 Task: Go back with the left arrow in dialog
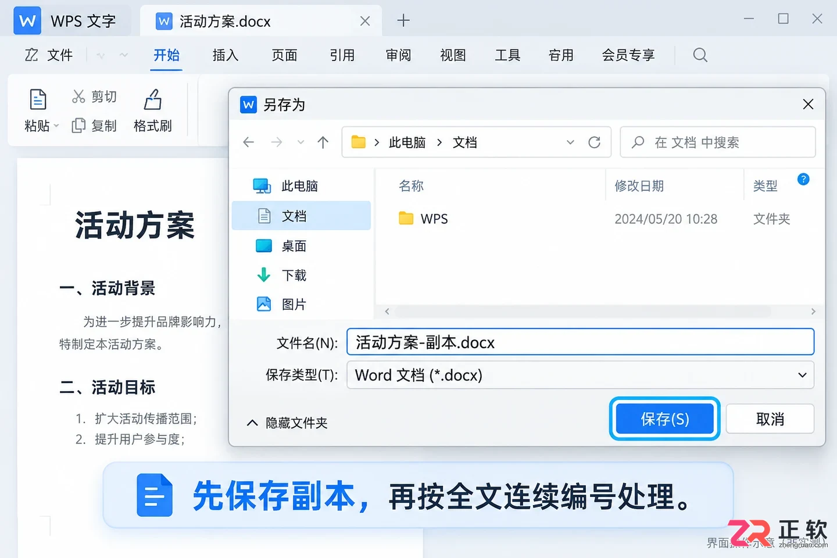coord(249,142)
